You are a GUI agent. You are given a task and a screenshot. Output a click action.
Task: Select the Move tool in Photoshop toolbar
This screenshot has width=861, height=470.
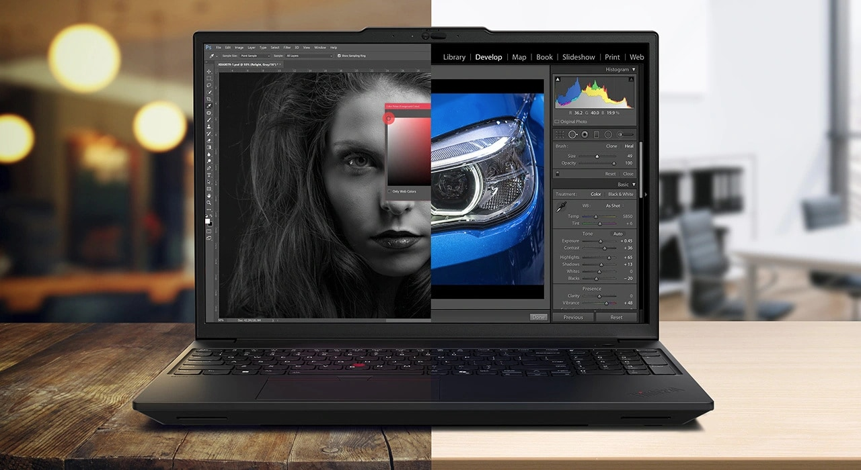(209, 71)
